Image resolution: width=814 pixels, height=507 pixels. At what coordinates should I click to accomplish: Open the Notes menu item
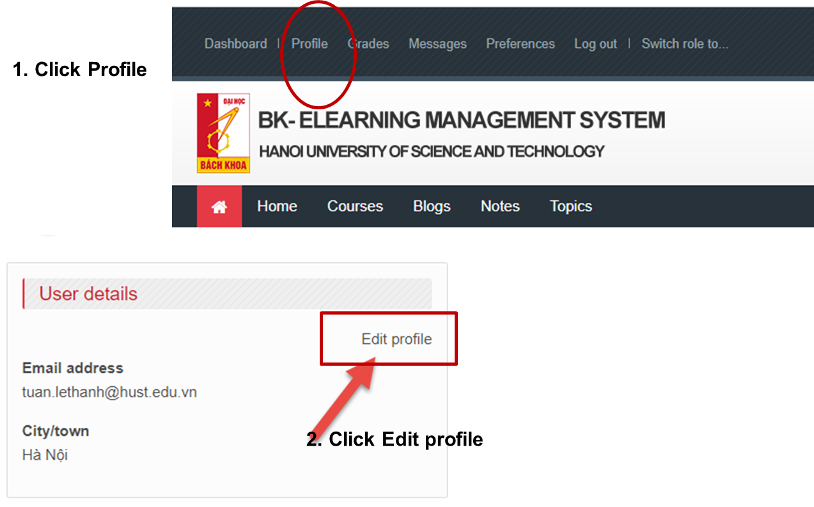500,207
